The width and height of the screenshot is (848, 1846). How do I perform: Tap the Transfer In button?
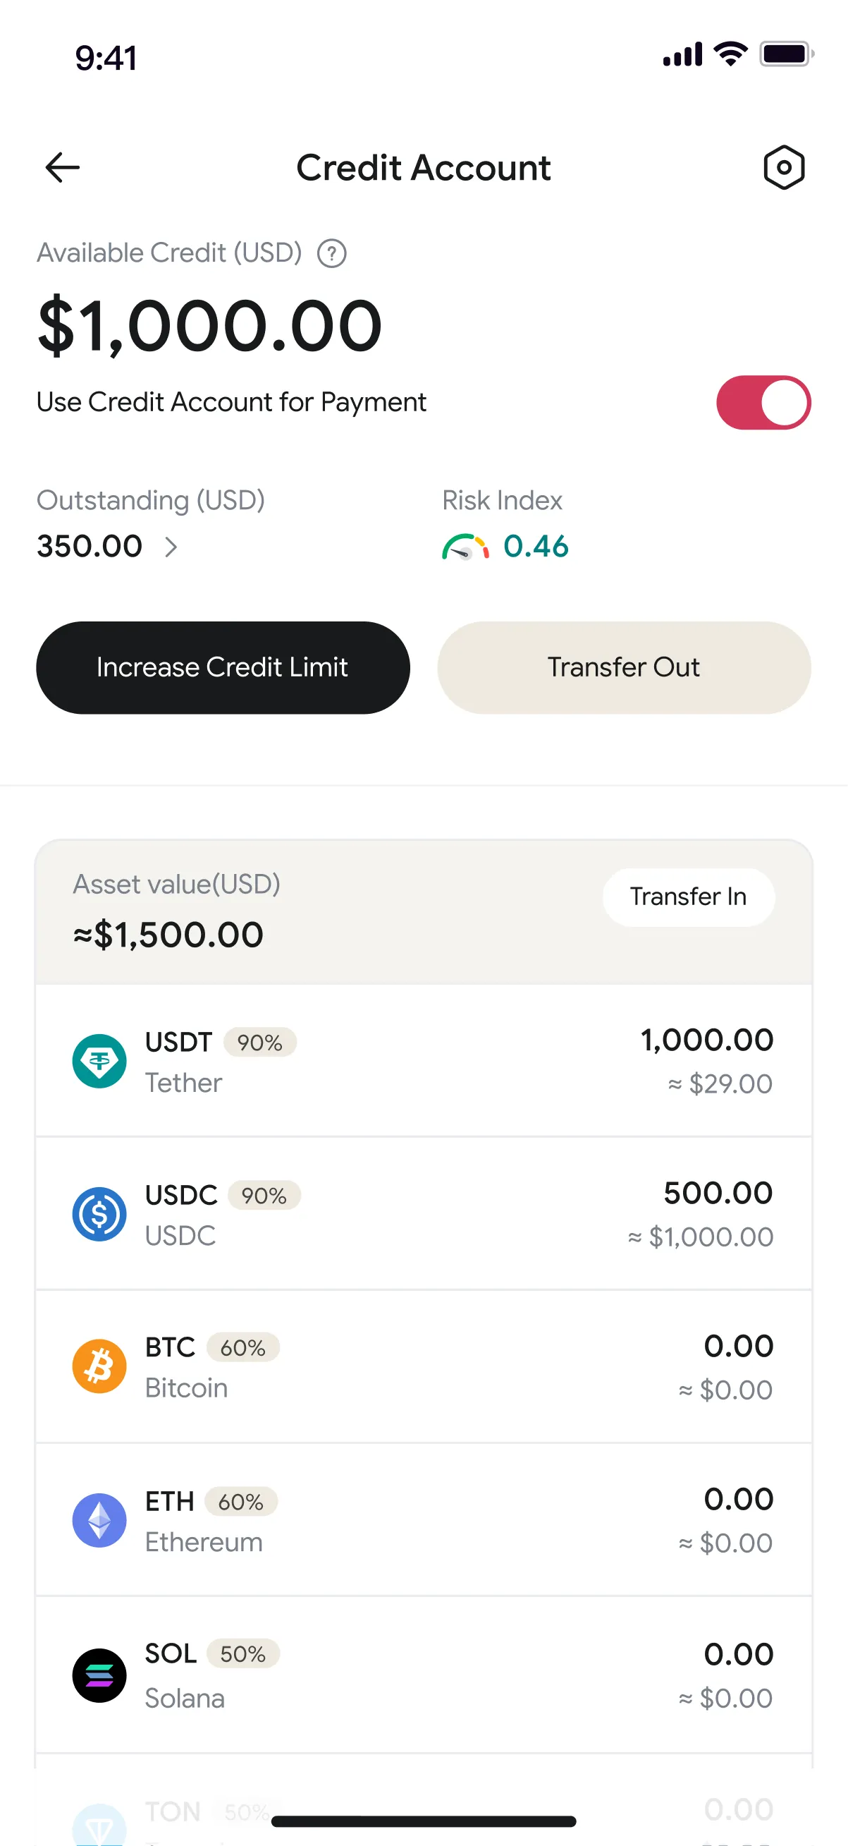(687, 897)
